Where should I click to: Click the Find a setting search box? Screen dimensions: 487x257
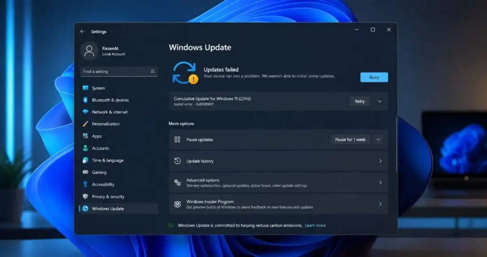tap(119, 71)
